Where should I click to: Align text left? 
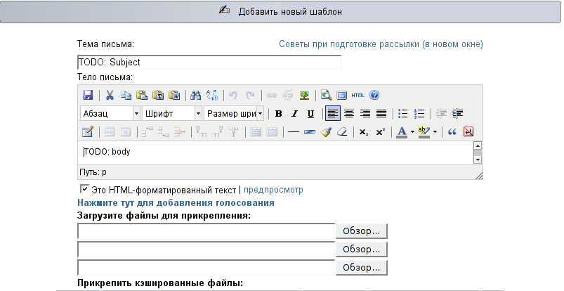tap(333, 114)
